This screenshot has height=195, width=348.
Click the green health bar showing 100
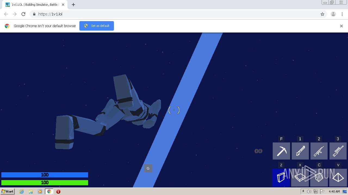(45, 183)
